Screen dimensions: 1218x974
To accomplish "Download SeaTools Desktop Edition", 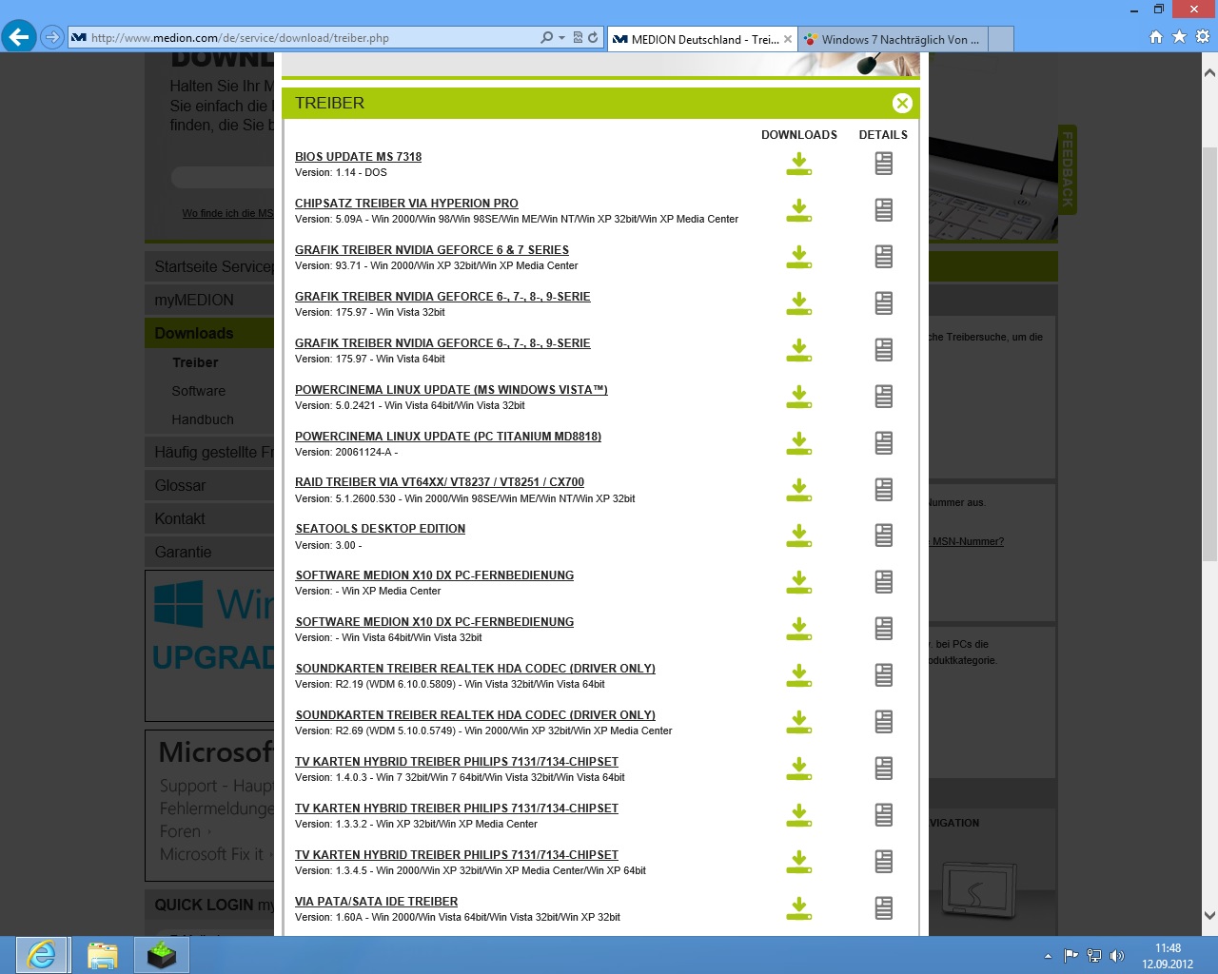I will 799,536.
